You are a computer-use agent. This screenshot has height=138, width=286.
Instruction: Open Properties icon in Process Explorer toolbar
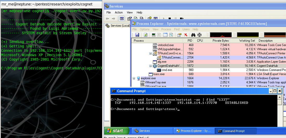tap(179, 35)
